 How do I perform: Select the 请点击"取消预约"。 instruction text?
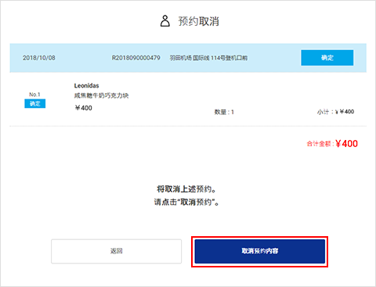coord(186,202)
